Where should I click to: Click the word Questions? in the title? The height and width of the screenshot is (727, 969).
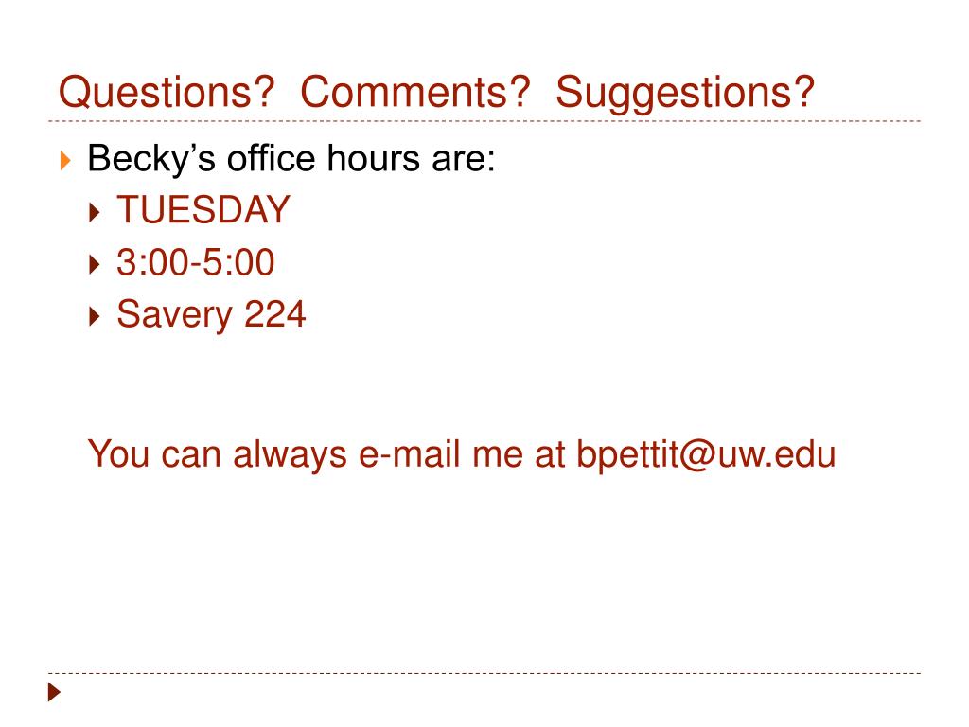click(x=167, y=93)
